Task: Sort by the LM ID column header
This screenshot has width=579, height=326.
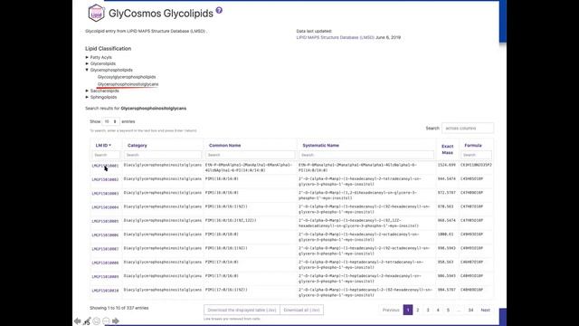Action: coord(103,145)
